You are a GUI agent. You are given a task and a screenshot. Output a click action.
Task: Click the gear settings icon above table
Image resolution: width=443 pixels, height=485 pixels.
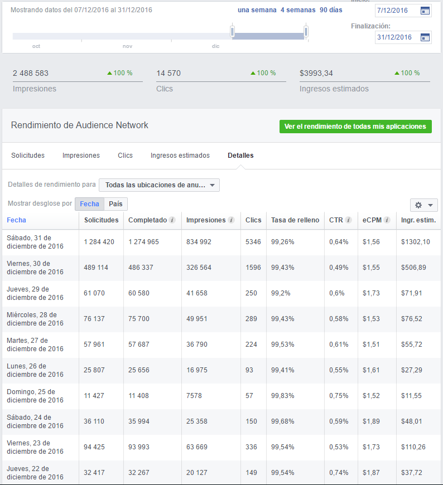[418, 205]
